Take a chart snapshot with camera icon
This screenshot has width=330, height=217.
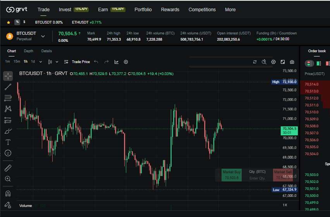coord(292,62)
